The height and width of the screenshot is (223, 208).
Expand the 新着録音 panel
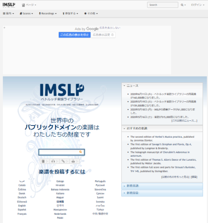(162, 193)
